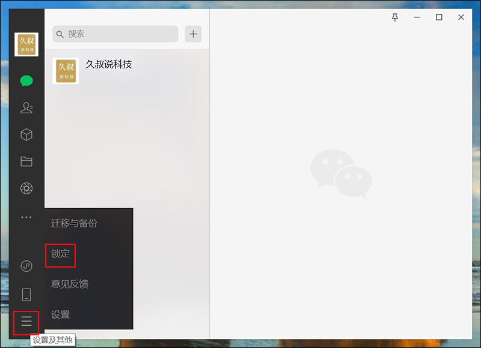Open the Contacts list icon
Viewport: 481px width, 348px height.
[x=26, y=108]
